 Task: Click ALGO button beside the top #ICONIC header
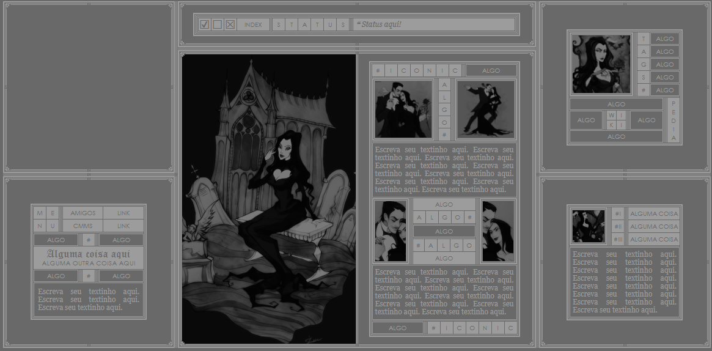(x=491, y=70)
